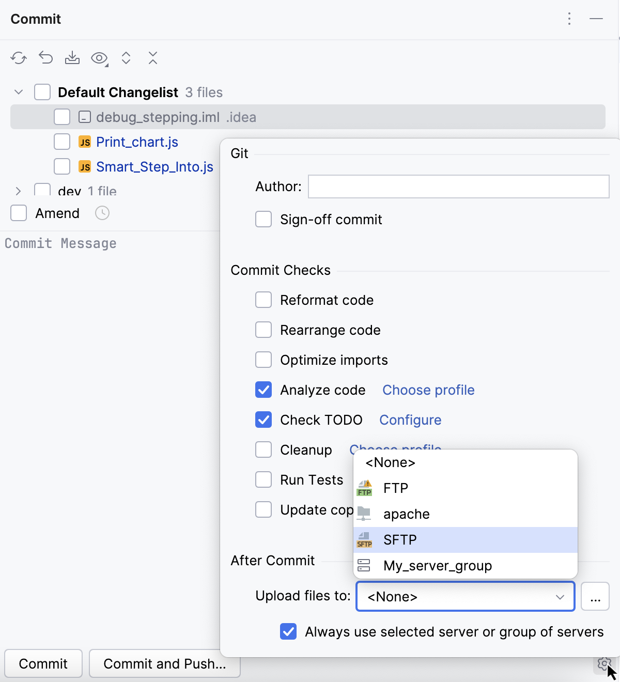
Task: Expand the dev changelist
Action: (18, 190)
